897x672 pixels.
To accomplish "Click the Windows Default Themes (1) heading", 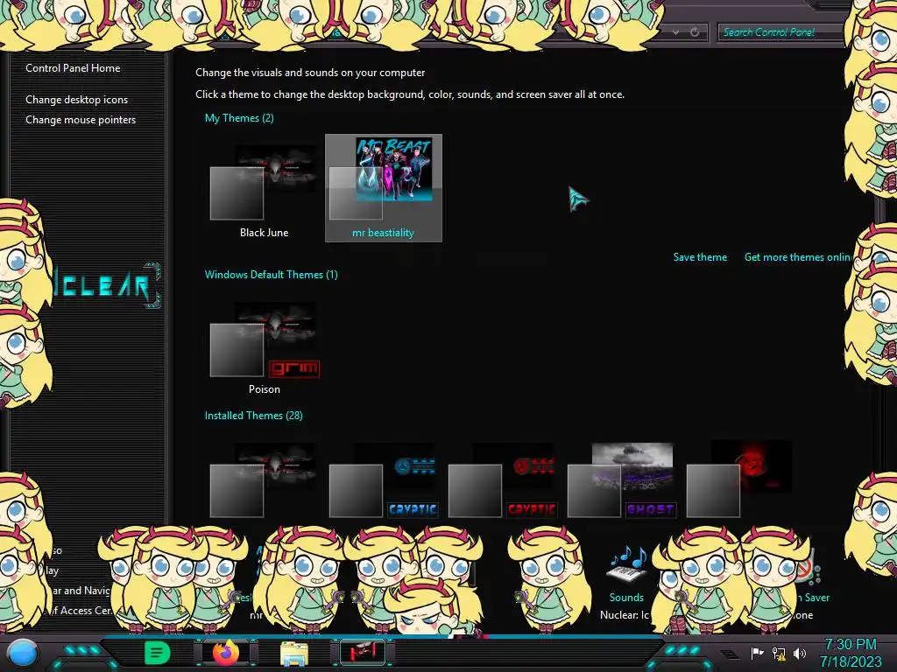I will (272, 274).
